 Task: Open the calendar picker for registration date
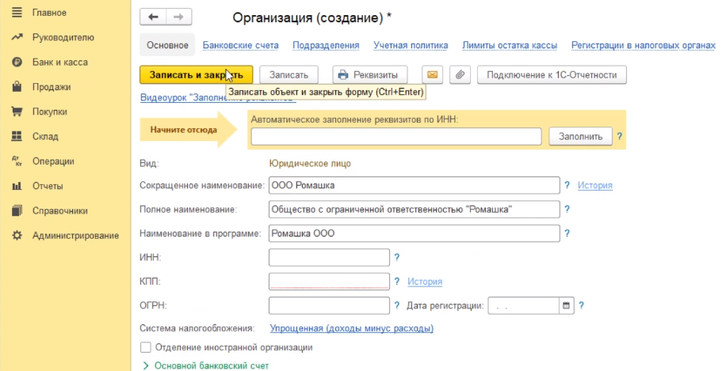566,305
